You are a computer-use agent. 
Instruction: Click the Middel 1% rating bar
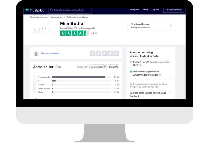click(x=81, y=84)
